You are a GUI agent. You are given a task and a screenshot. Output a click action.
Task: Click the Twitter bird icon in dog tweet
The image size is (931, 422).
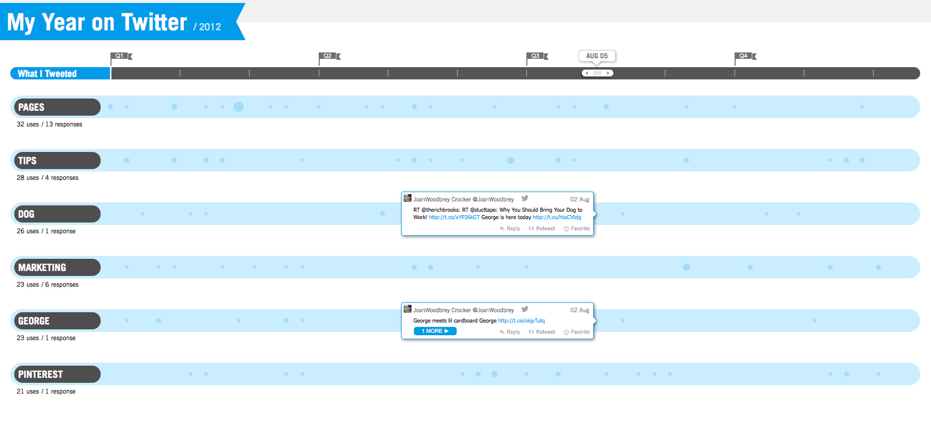pyautogui.click(x=525, y=199)
